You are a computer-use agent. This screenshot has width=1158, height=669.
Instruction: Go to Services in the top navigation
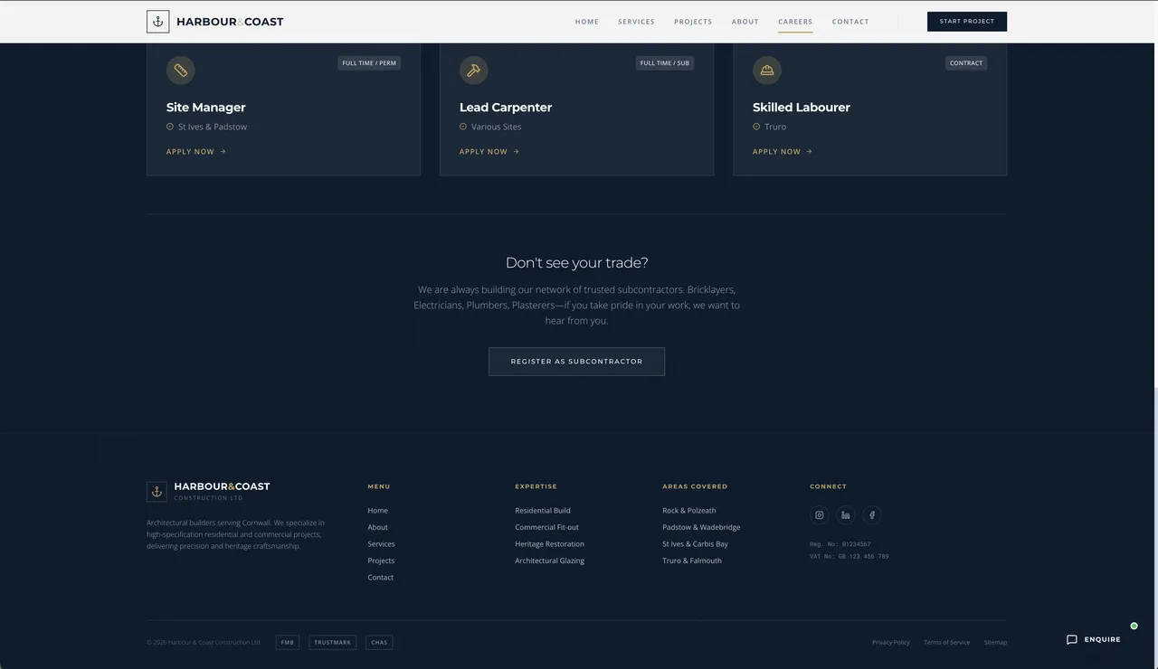(636, 22)
